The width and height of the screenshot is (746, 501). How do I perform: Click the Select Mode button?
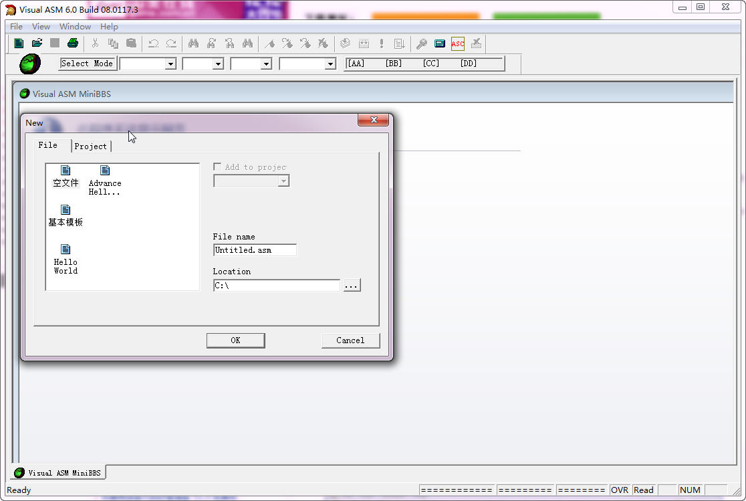[x=88, y=64]
